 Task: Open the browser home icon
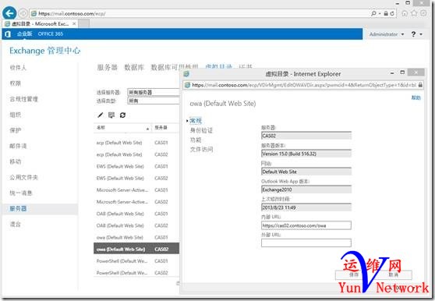(x=405, y=13)
